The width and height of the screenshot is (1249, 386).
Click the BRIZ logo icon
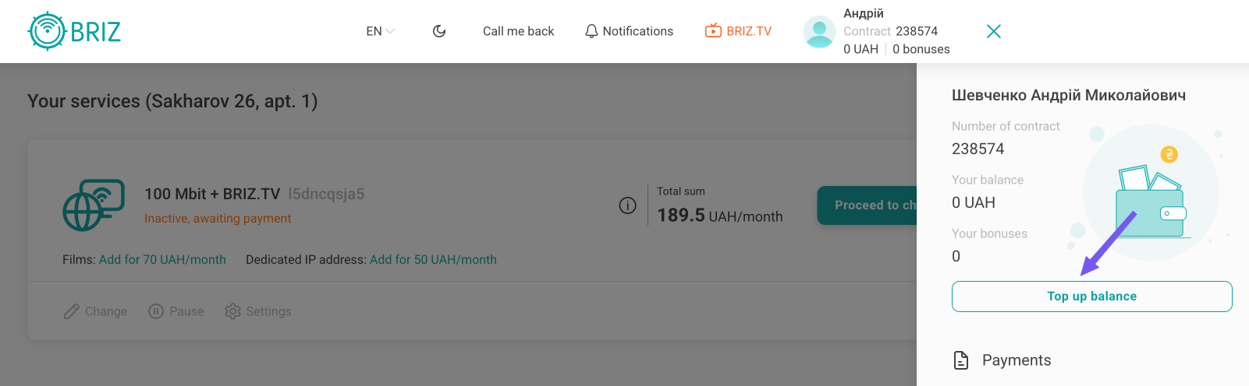pos(47,31)
